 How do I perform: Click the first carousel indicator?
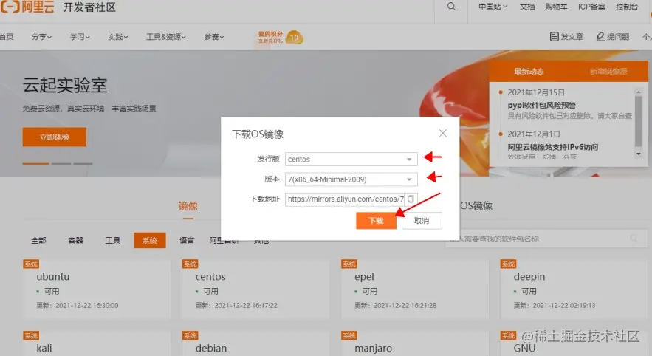(35, 163)
